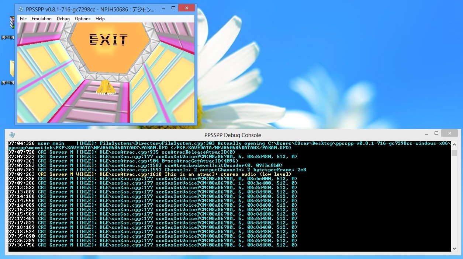This screenshot has height=259, width=463.
Task: Open the Options menu
Action: coord(83,19)
